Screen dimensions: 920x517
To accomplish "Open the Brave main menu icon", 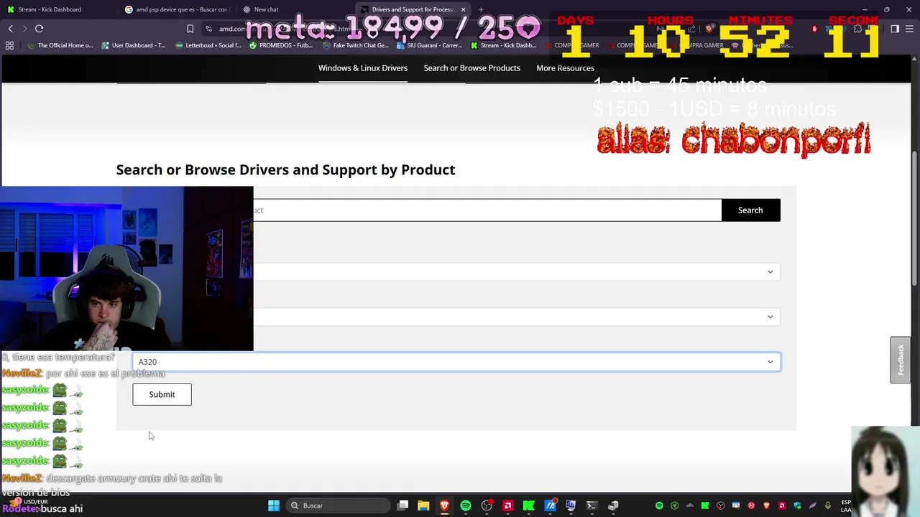I will click(x=911, y=29).
